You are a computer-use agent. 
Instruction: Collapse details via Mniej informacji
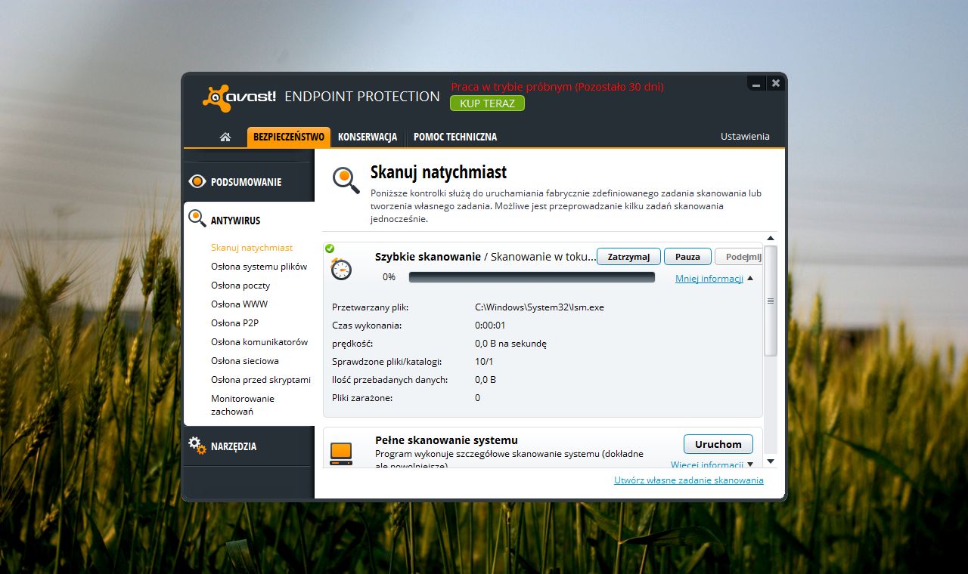[x=709, y=279]
